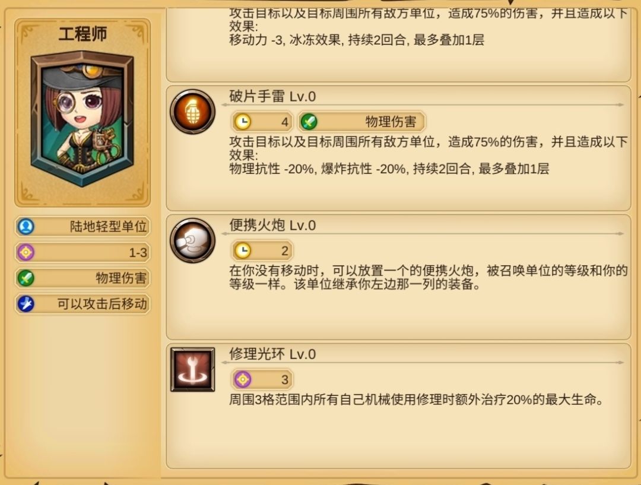Click the 可以攻击后移动 attribute label
The image size is (641, 485).
click(x=102, y=304)
